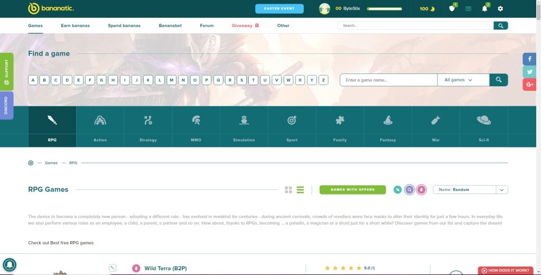Viewport: 541px width, 275px height.
Task: Open the Forum menu
Action: tap(207, 25)
